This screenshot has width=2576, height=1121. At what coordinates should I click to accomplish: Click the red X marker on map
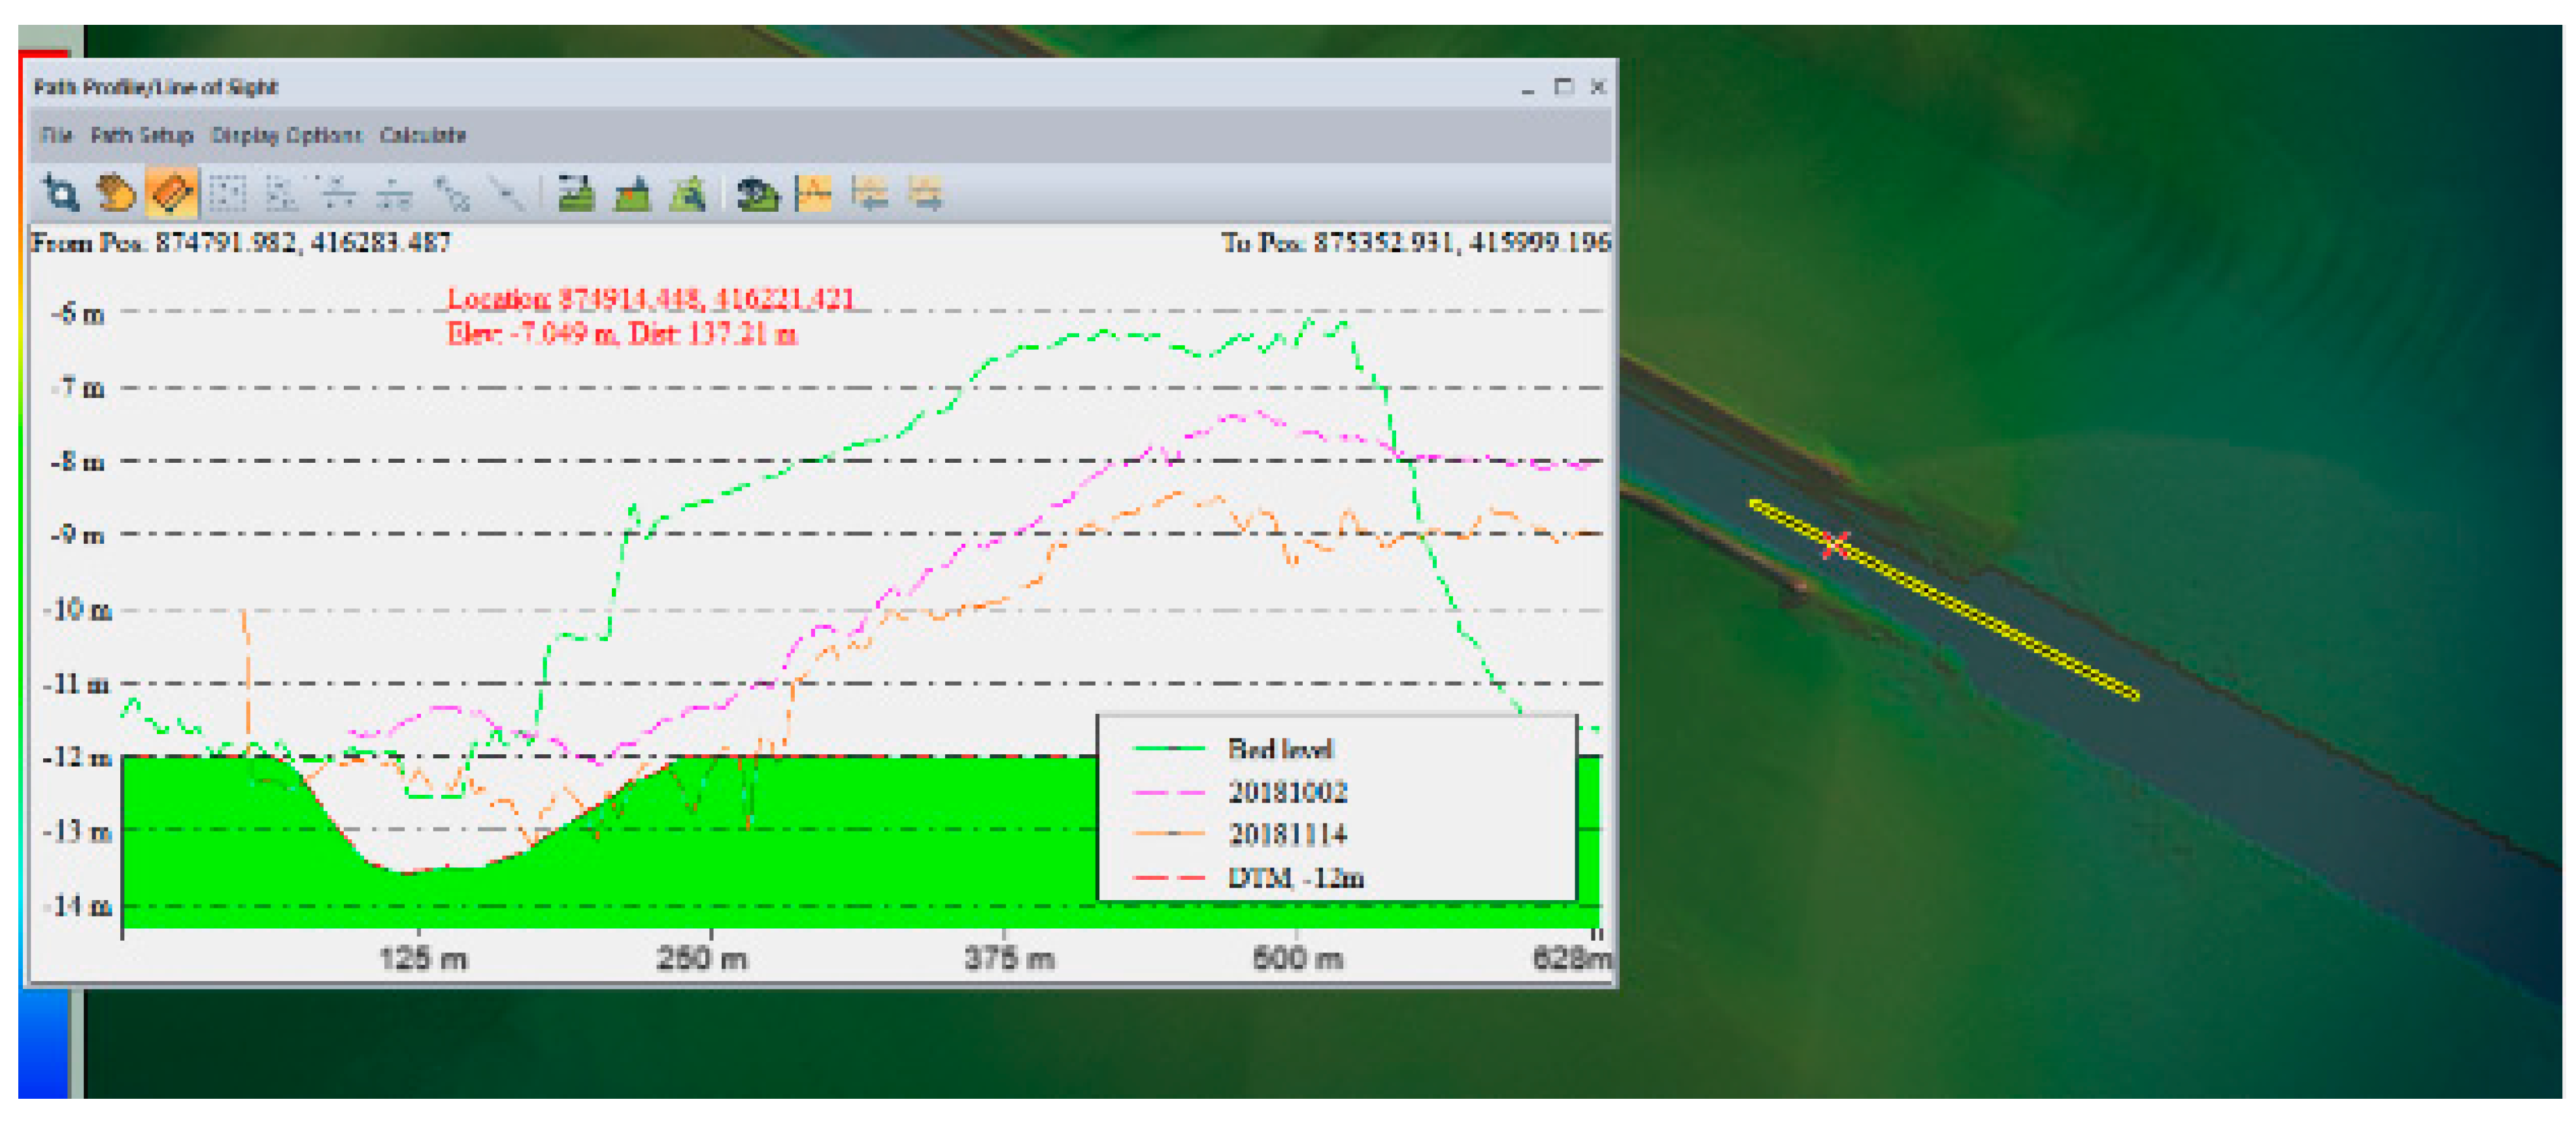(x=1835, y=545)
